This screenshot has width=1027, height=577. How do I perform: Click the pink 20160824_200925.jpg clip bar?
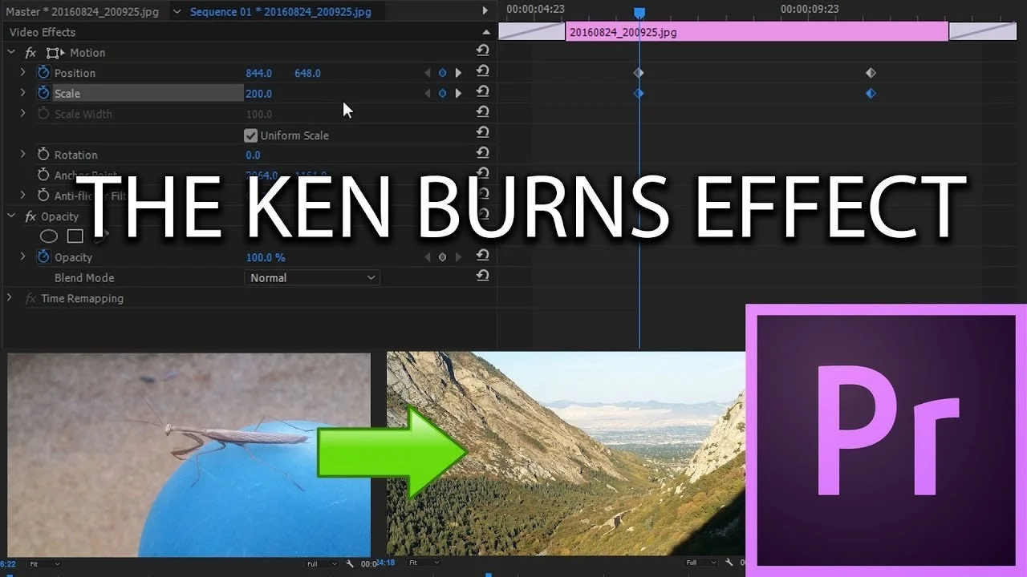[757, 32]
